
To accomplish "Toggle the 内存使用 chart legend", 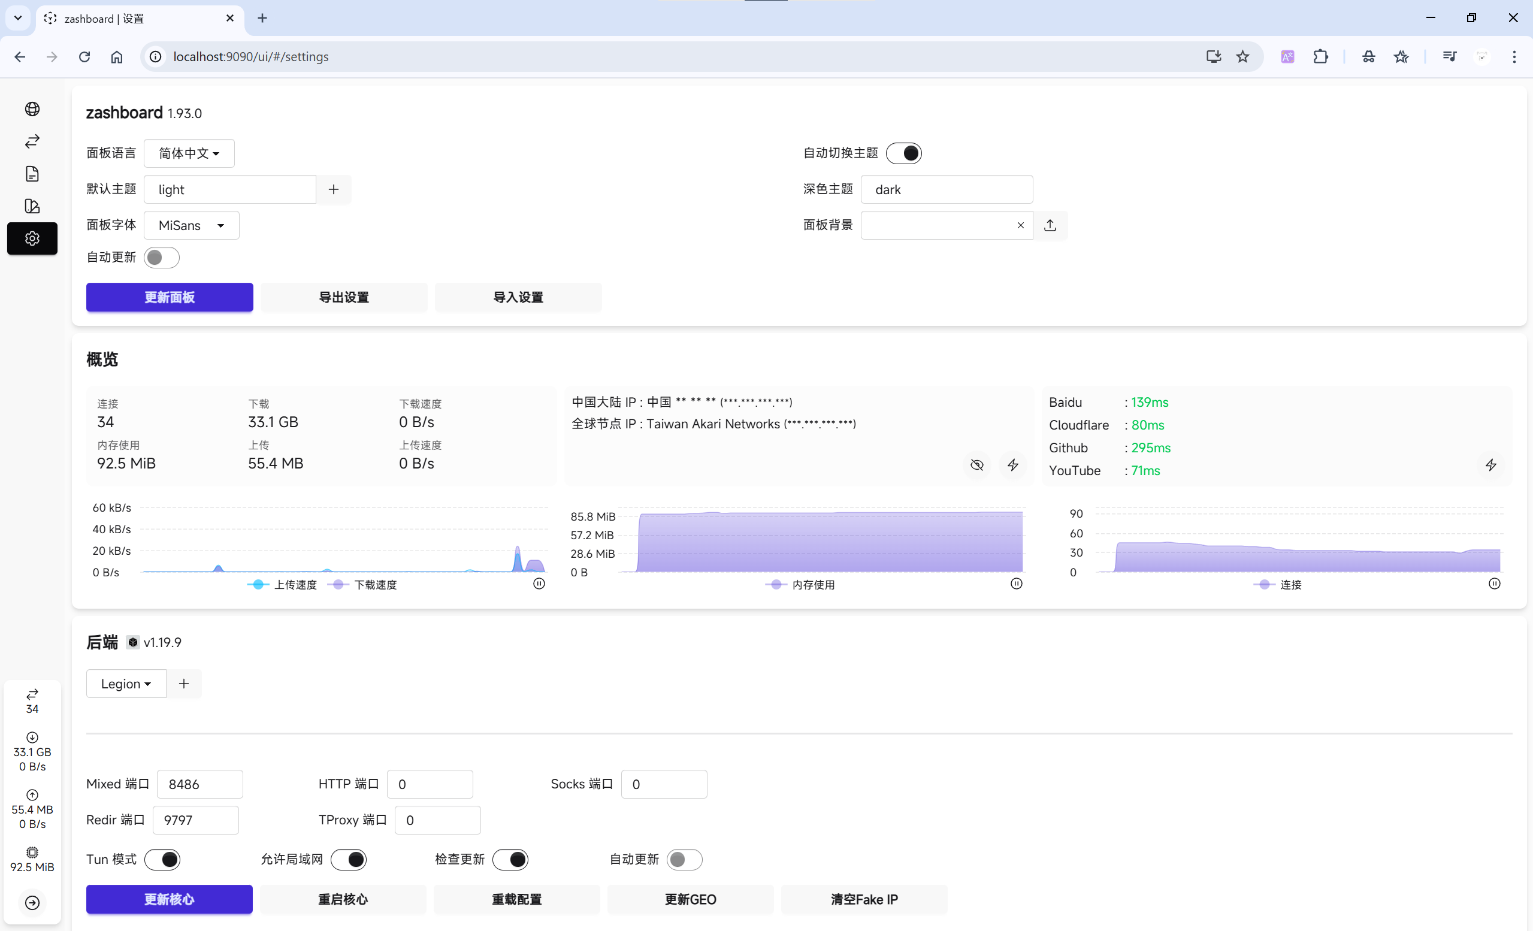I will click(800, 584).
